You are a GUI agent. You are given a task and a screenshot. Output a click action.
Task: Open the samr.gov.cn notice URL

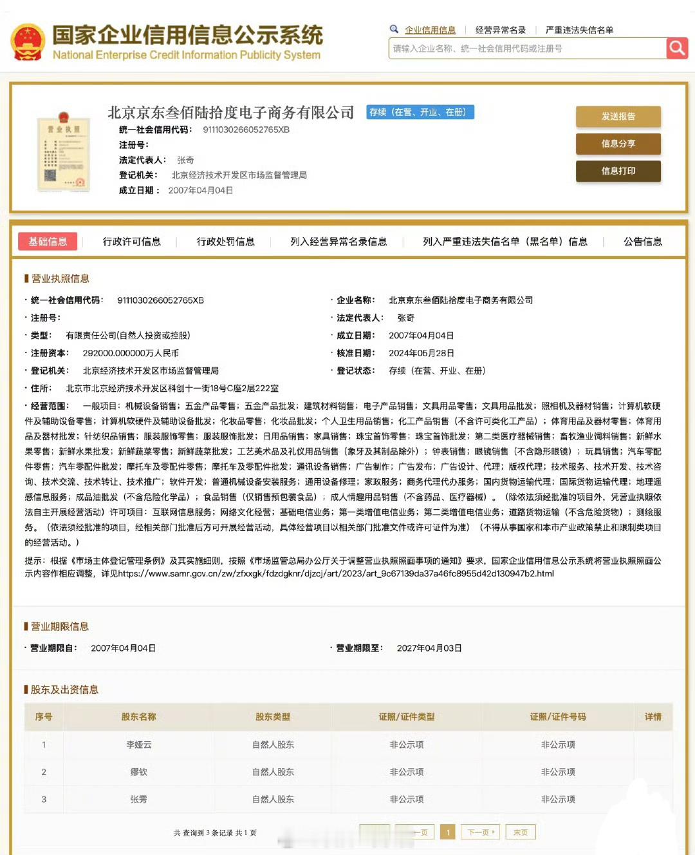[336, 573]
